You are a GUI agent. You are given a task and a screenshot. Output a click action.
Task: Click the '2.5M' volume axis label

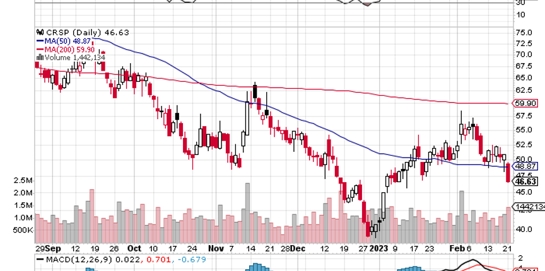pyautogui.click(x=23, y=180)
